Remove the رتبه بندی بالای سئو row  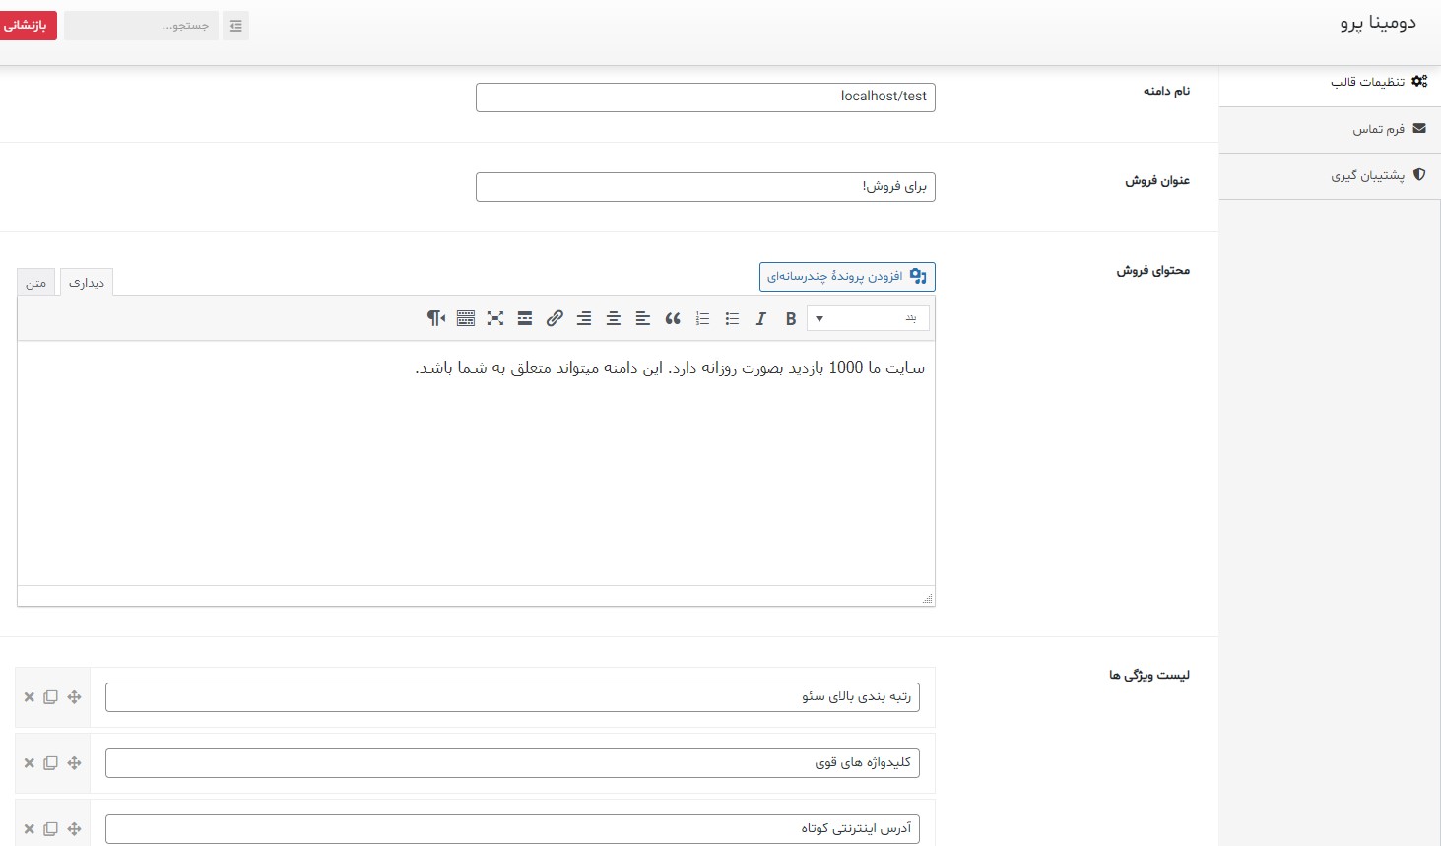pos(29,697)
